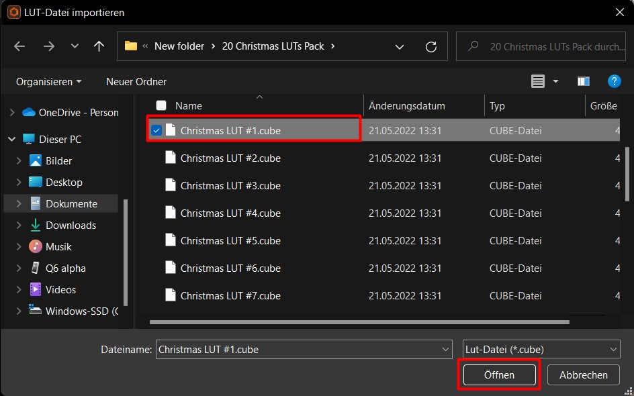Click the file icon of Christmas LUT #2.cube
This screenshot has width=634, height=396.
[171, 158]
